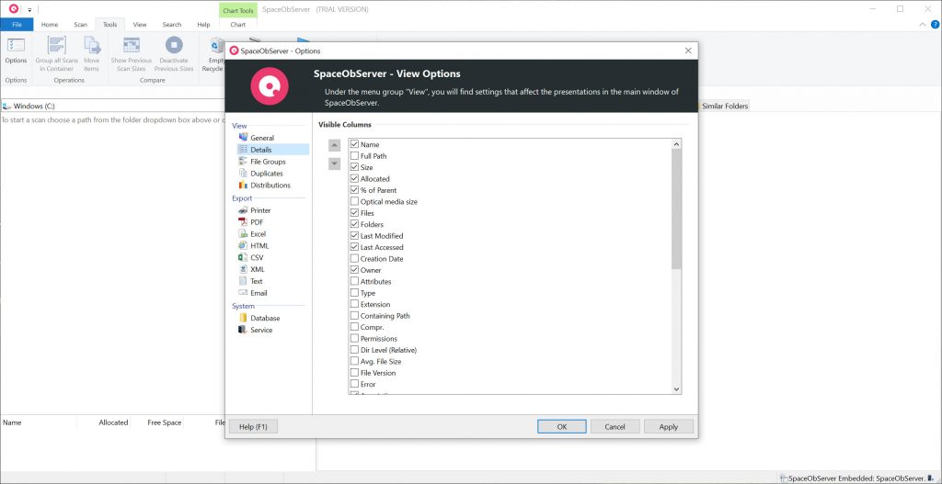Toggle the % of Parent checkbox

tap(354, 190)
